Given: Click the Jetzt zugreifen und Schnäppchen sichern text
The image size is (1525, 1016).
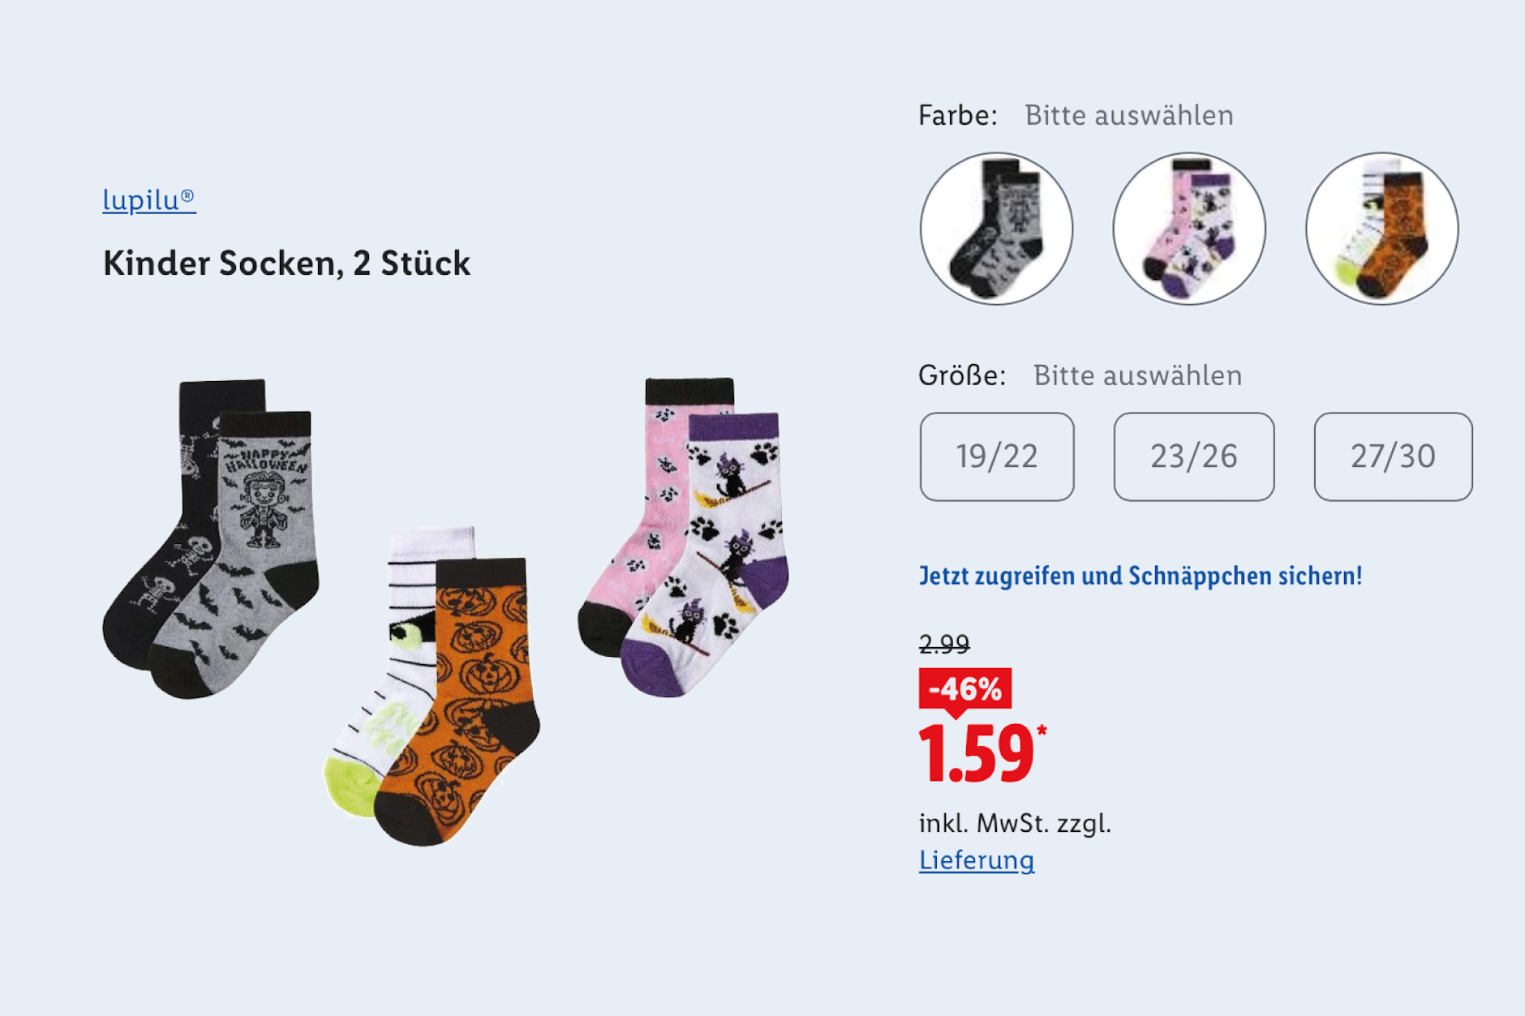Looking at the screenshot, I should 1141,576.
